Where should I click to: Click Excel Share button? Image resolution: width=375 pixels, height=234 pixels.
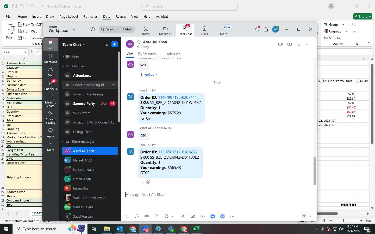coord(362,16)
